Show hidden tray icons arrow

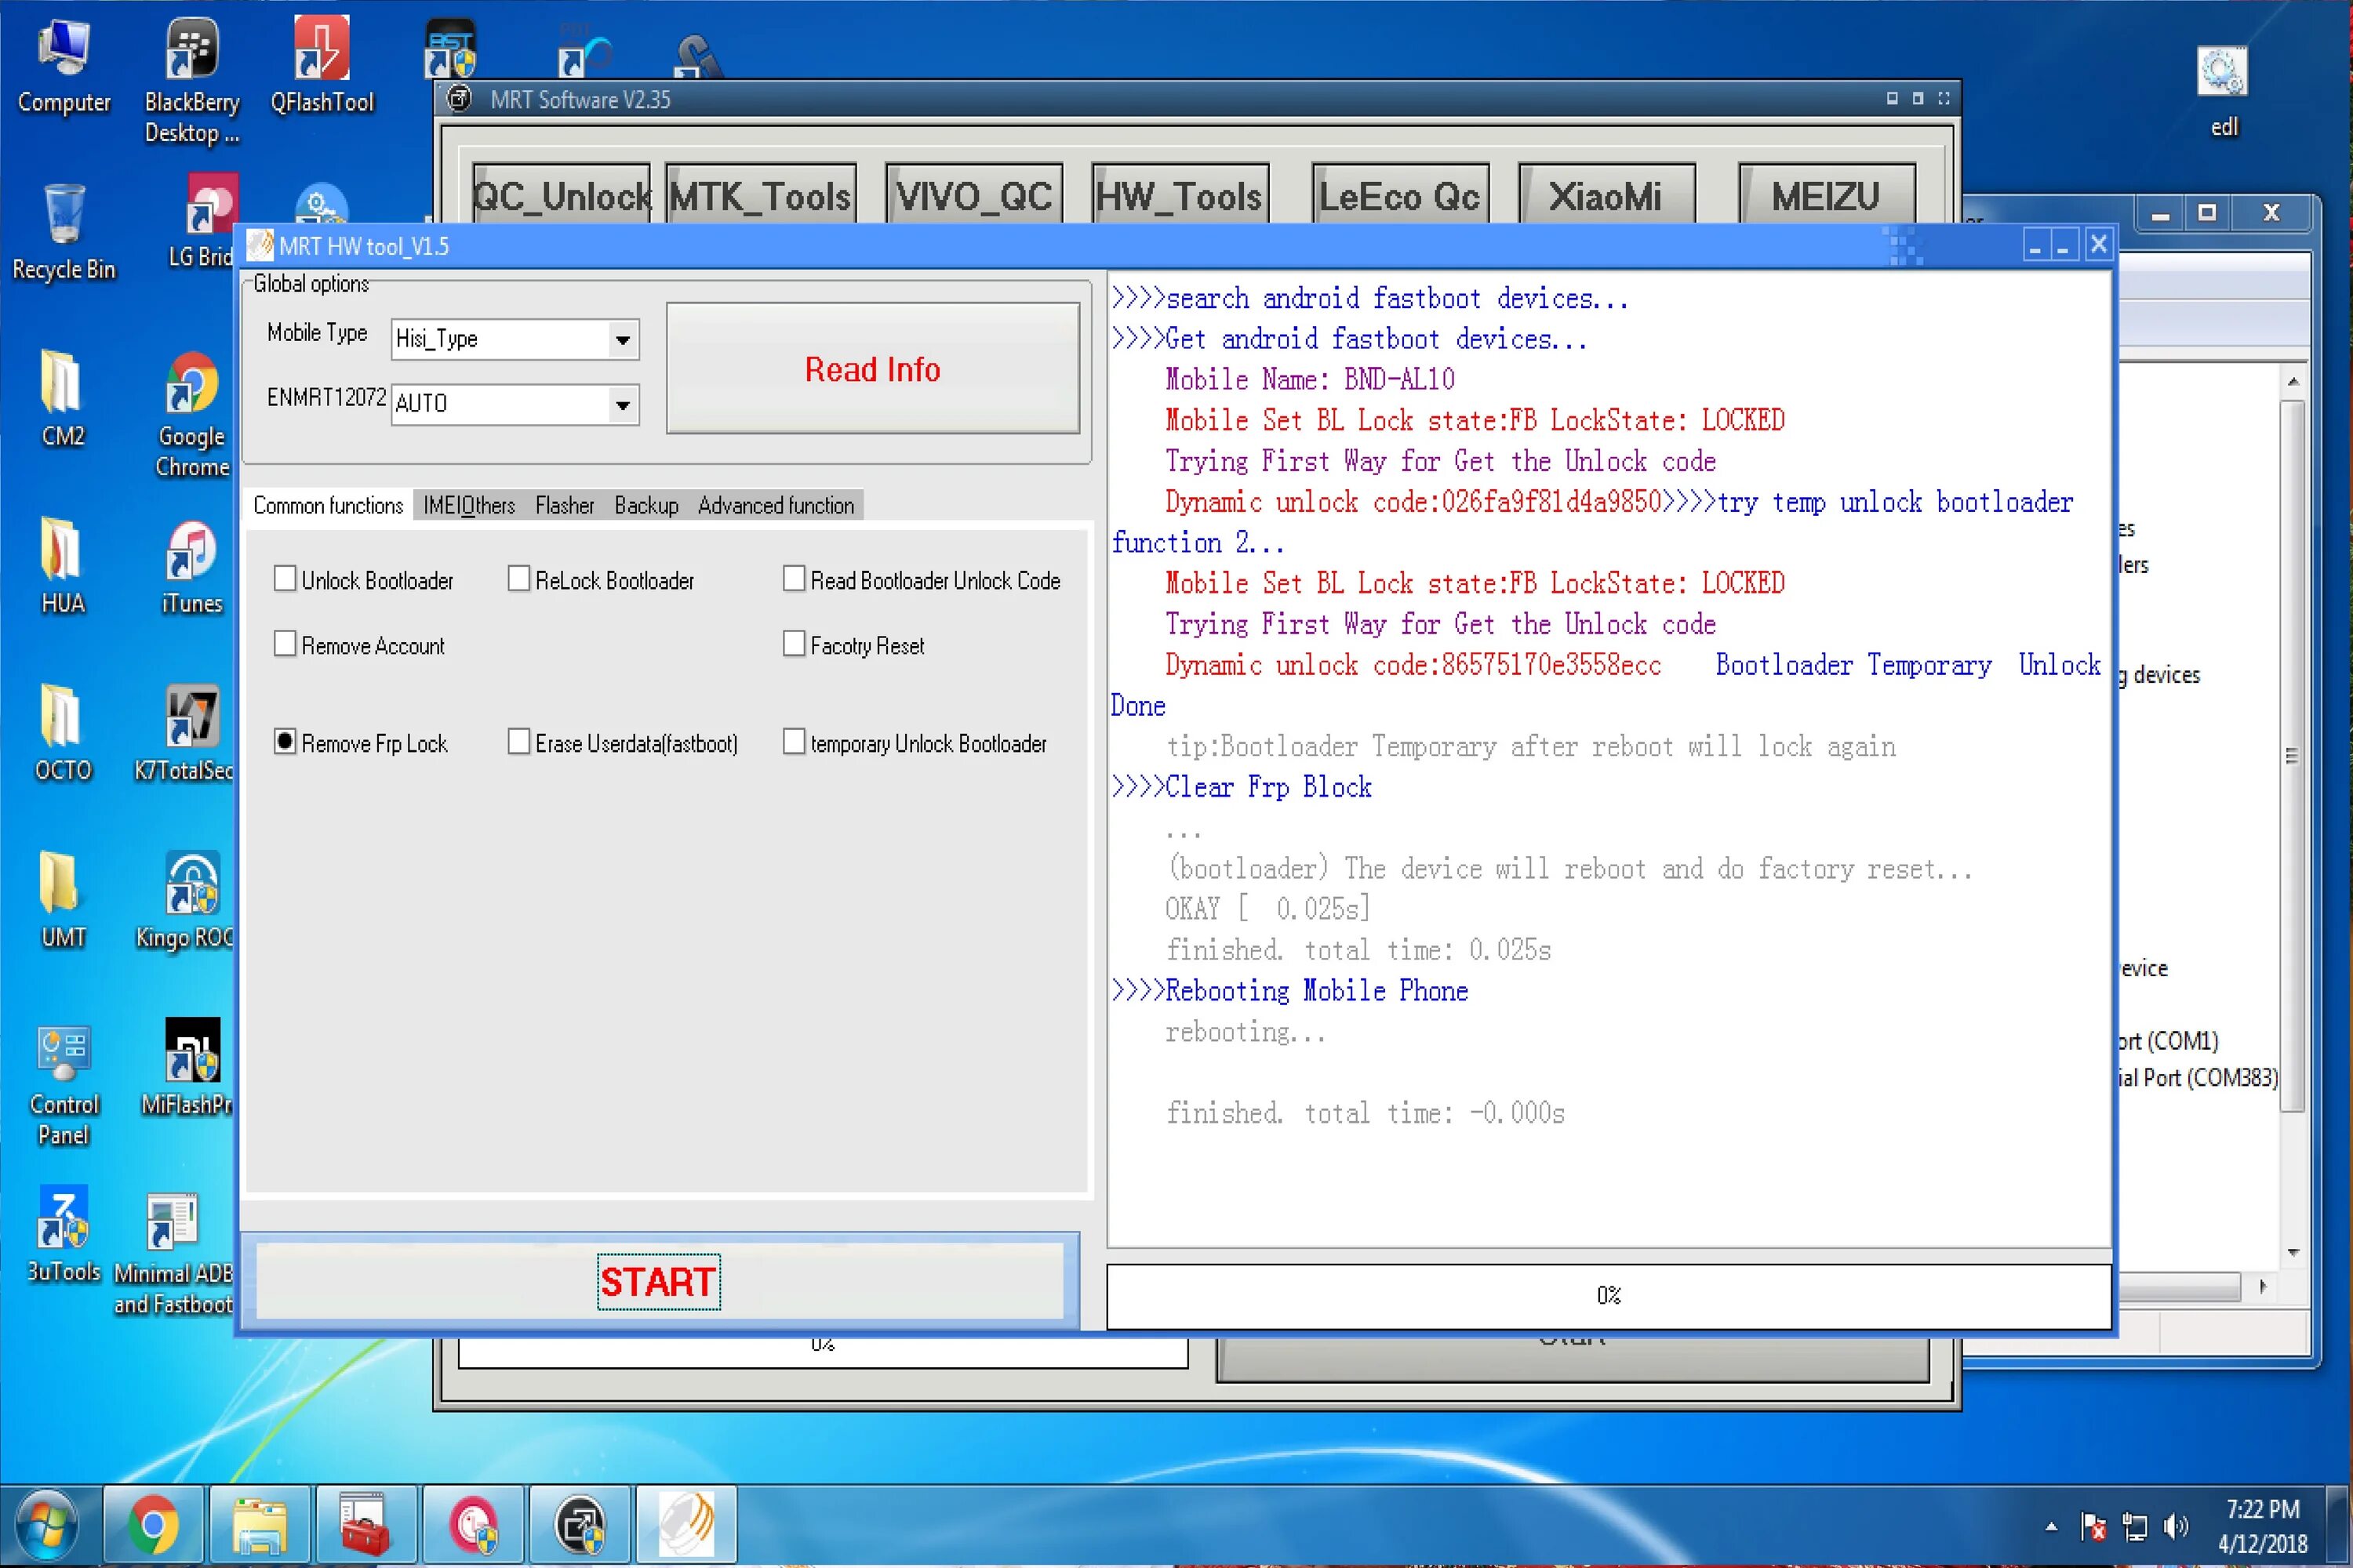pos(2051,1526)
